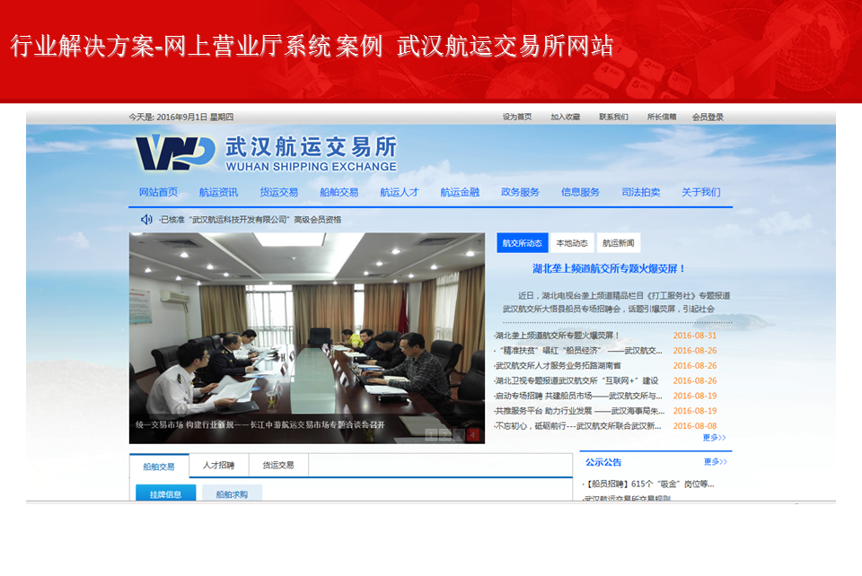Expand 公示公告 section via 更多>>
The image size is (862, 576).
coord(715,462)
